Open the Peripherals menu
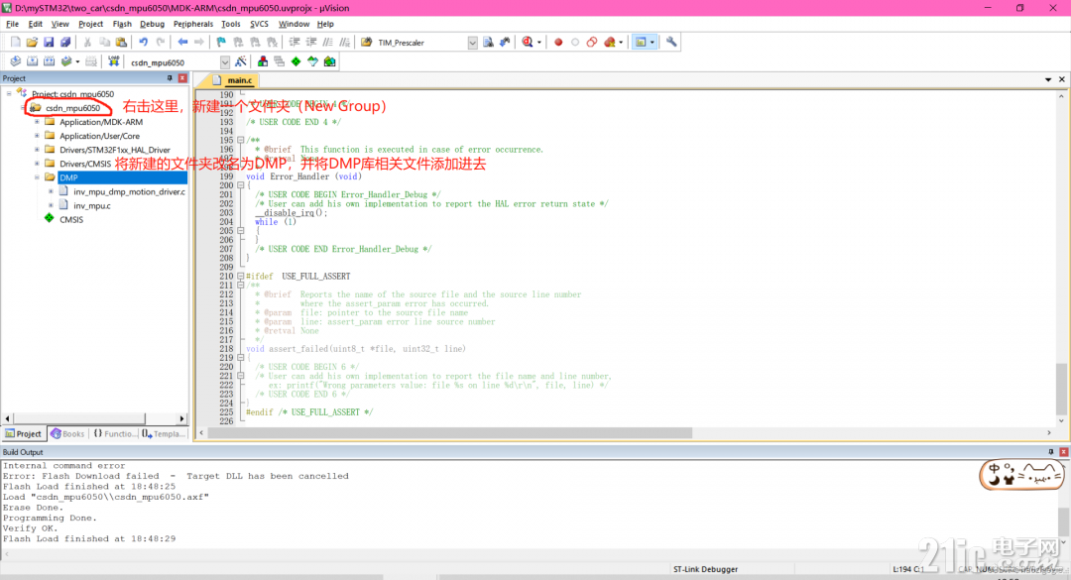 pos(193,24)
